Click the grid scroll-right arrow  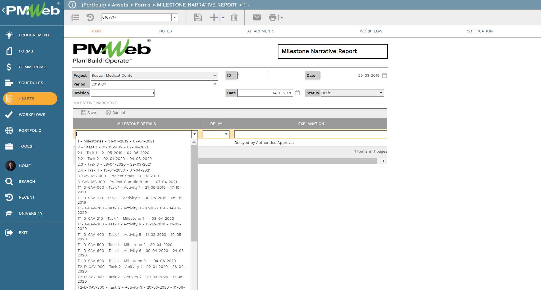[x=383, y=161]
